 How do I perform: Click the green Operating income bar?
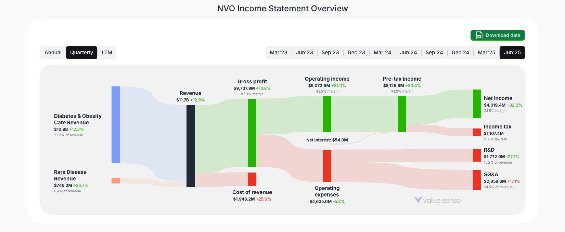[327, 114]
